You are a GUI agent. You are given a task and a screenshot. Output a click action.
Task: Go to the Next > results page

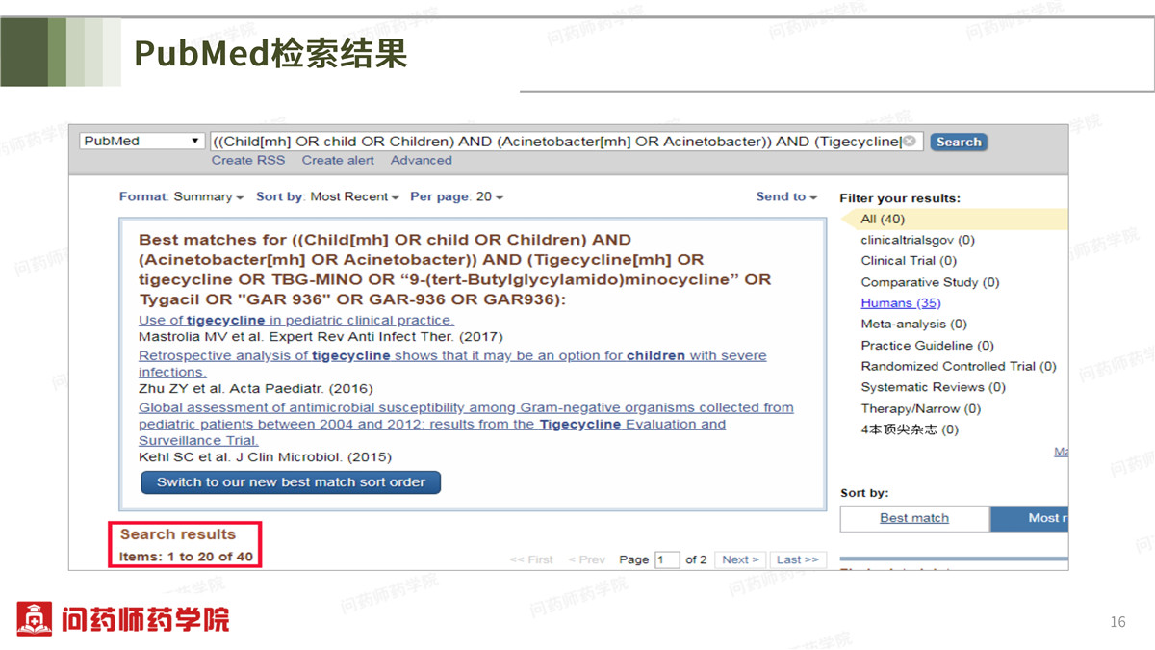(x=740, y=559)
